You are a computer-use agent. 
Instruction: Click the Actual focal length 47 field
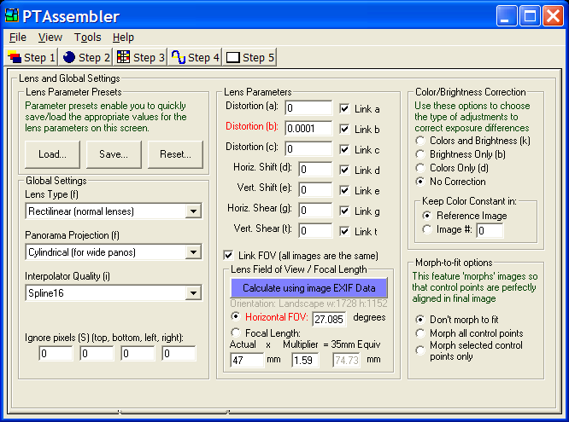point(247,360)
